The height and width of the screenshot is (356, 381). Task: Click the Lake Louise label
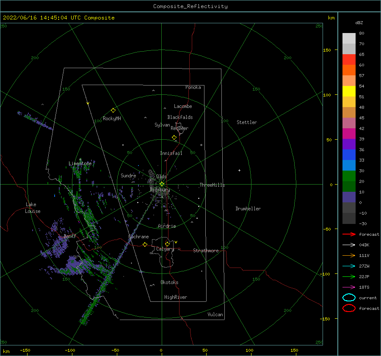click(x=33, y=208)
